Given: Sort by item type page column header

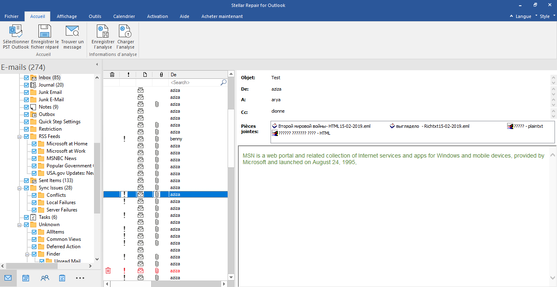Looking at the screenshot, I should point(145,75).
